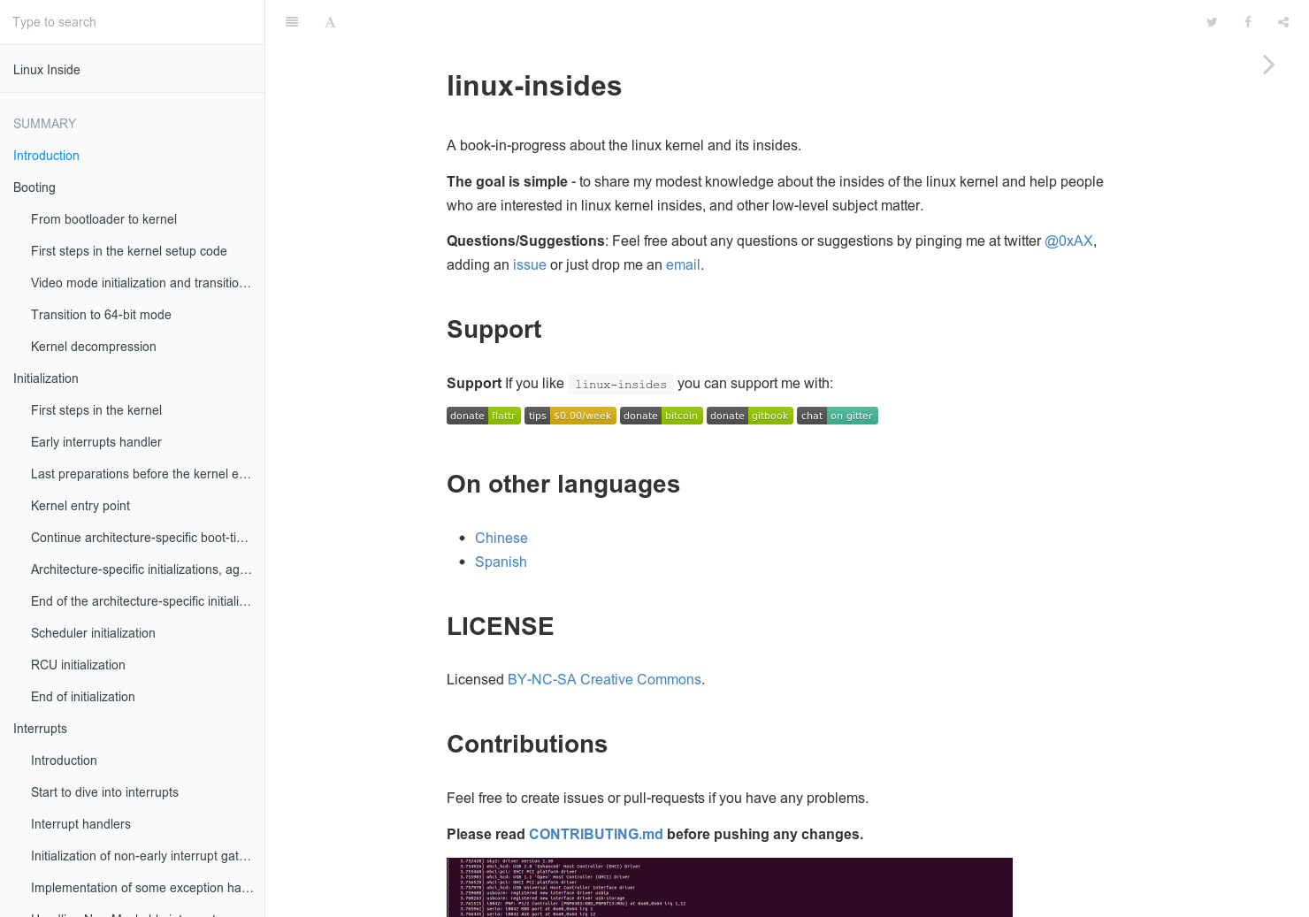The width and height of the screenshot is (1309, 917).
Task: Open the font settings panel
Action: tap(330, 21)
